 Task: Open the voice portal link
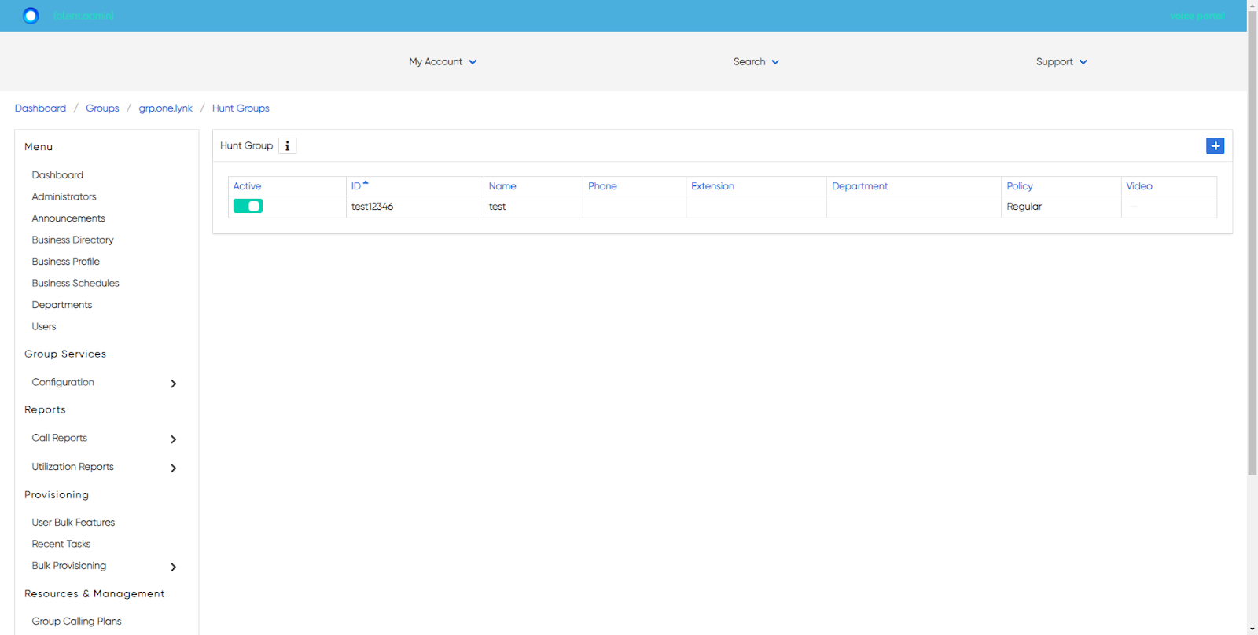point(1197,16)
